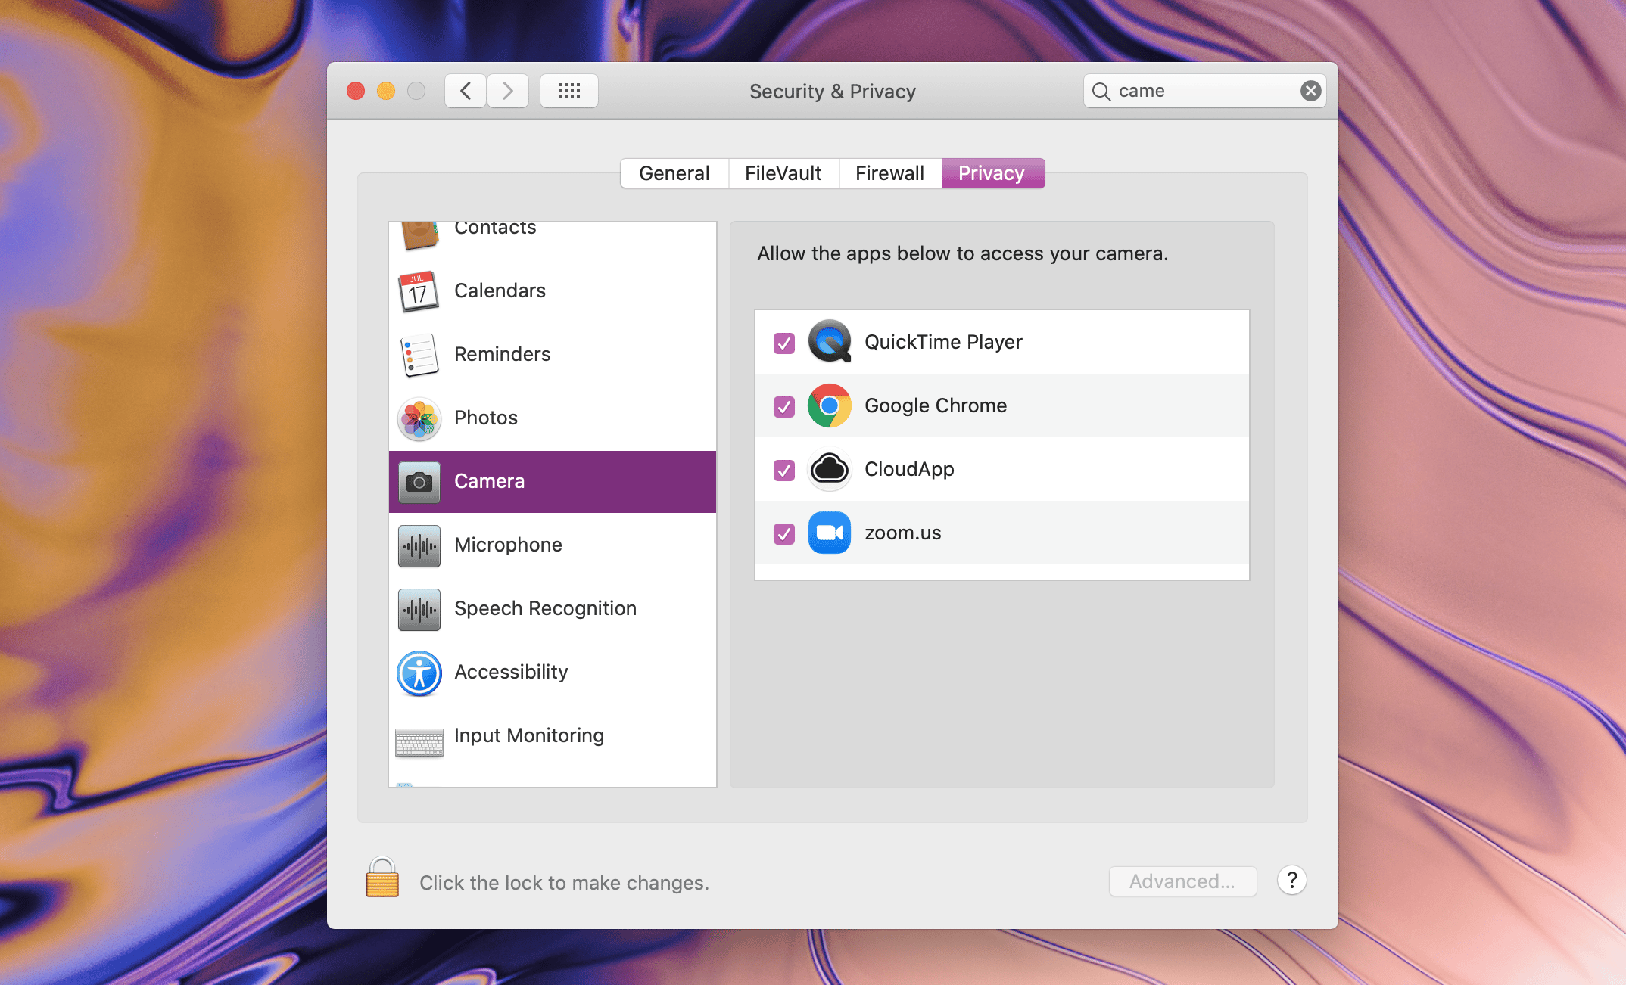Select the Contacts label in the list
The width and height of the screenshot is (1626, 985).
pyautogui.click(x=495, y=228)
